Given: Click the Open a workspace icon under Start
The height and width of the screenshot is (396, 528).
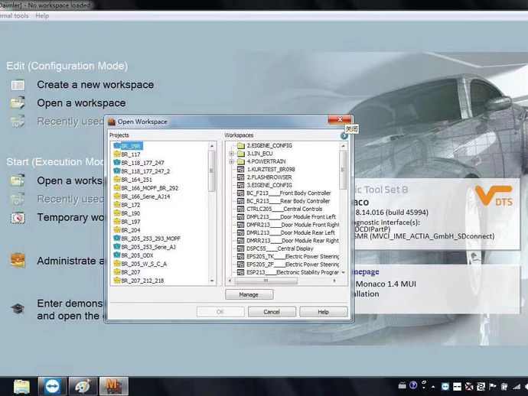Looking at the screenshot, I should (x=18, y=180).
